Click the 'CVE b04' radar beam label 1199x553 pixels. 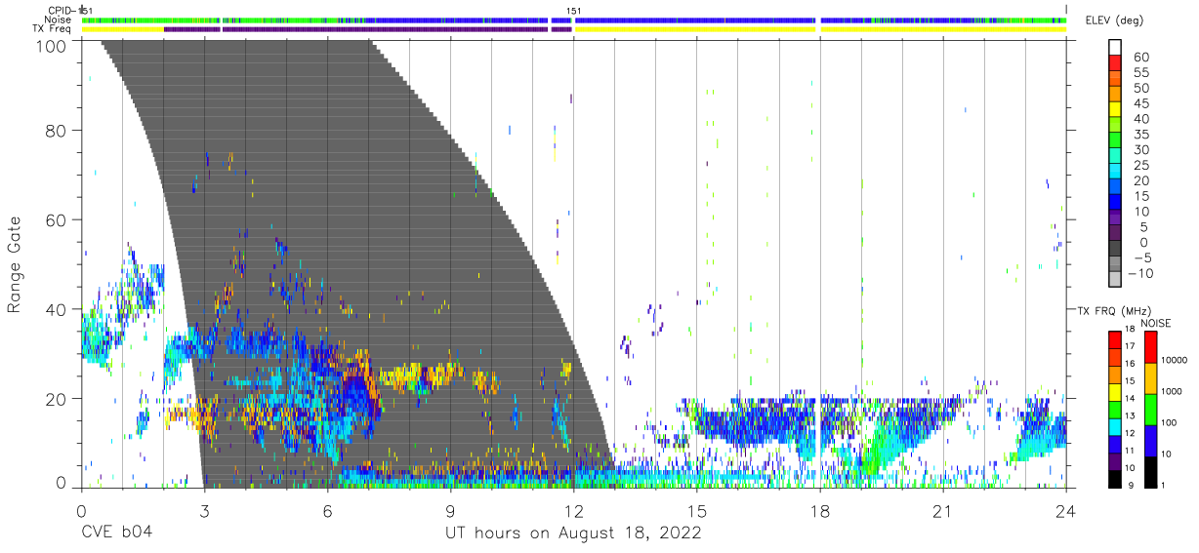click(x=116, y=533)
